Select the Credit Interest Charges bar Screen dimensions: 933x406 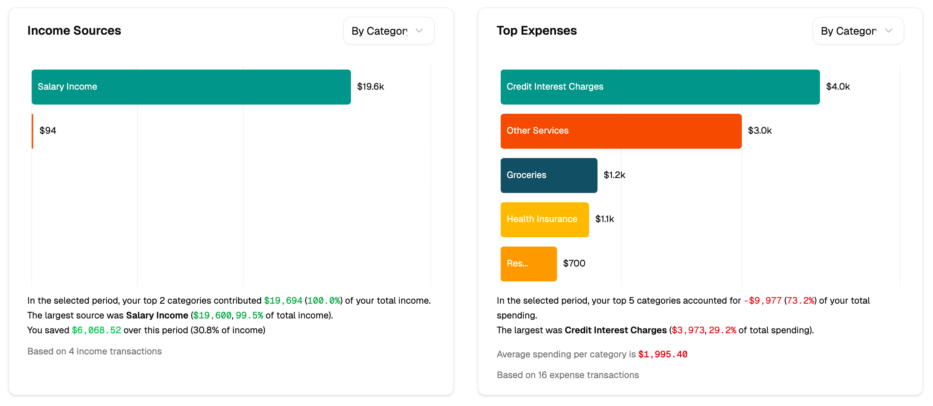(x=660, y=87)
